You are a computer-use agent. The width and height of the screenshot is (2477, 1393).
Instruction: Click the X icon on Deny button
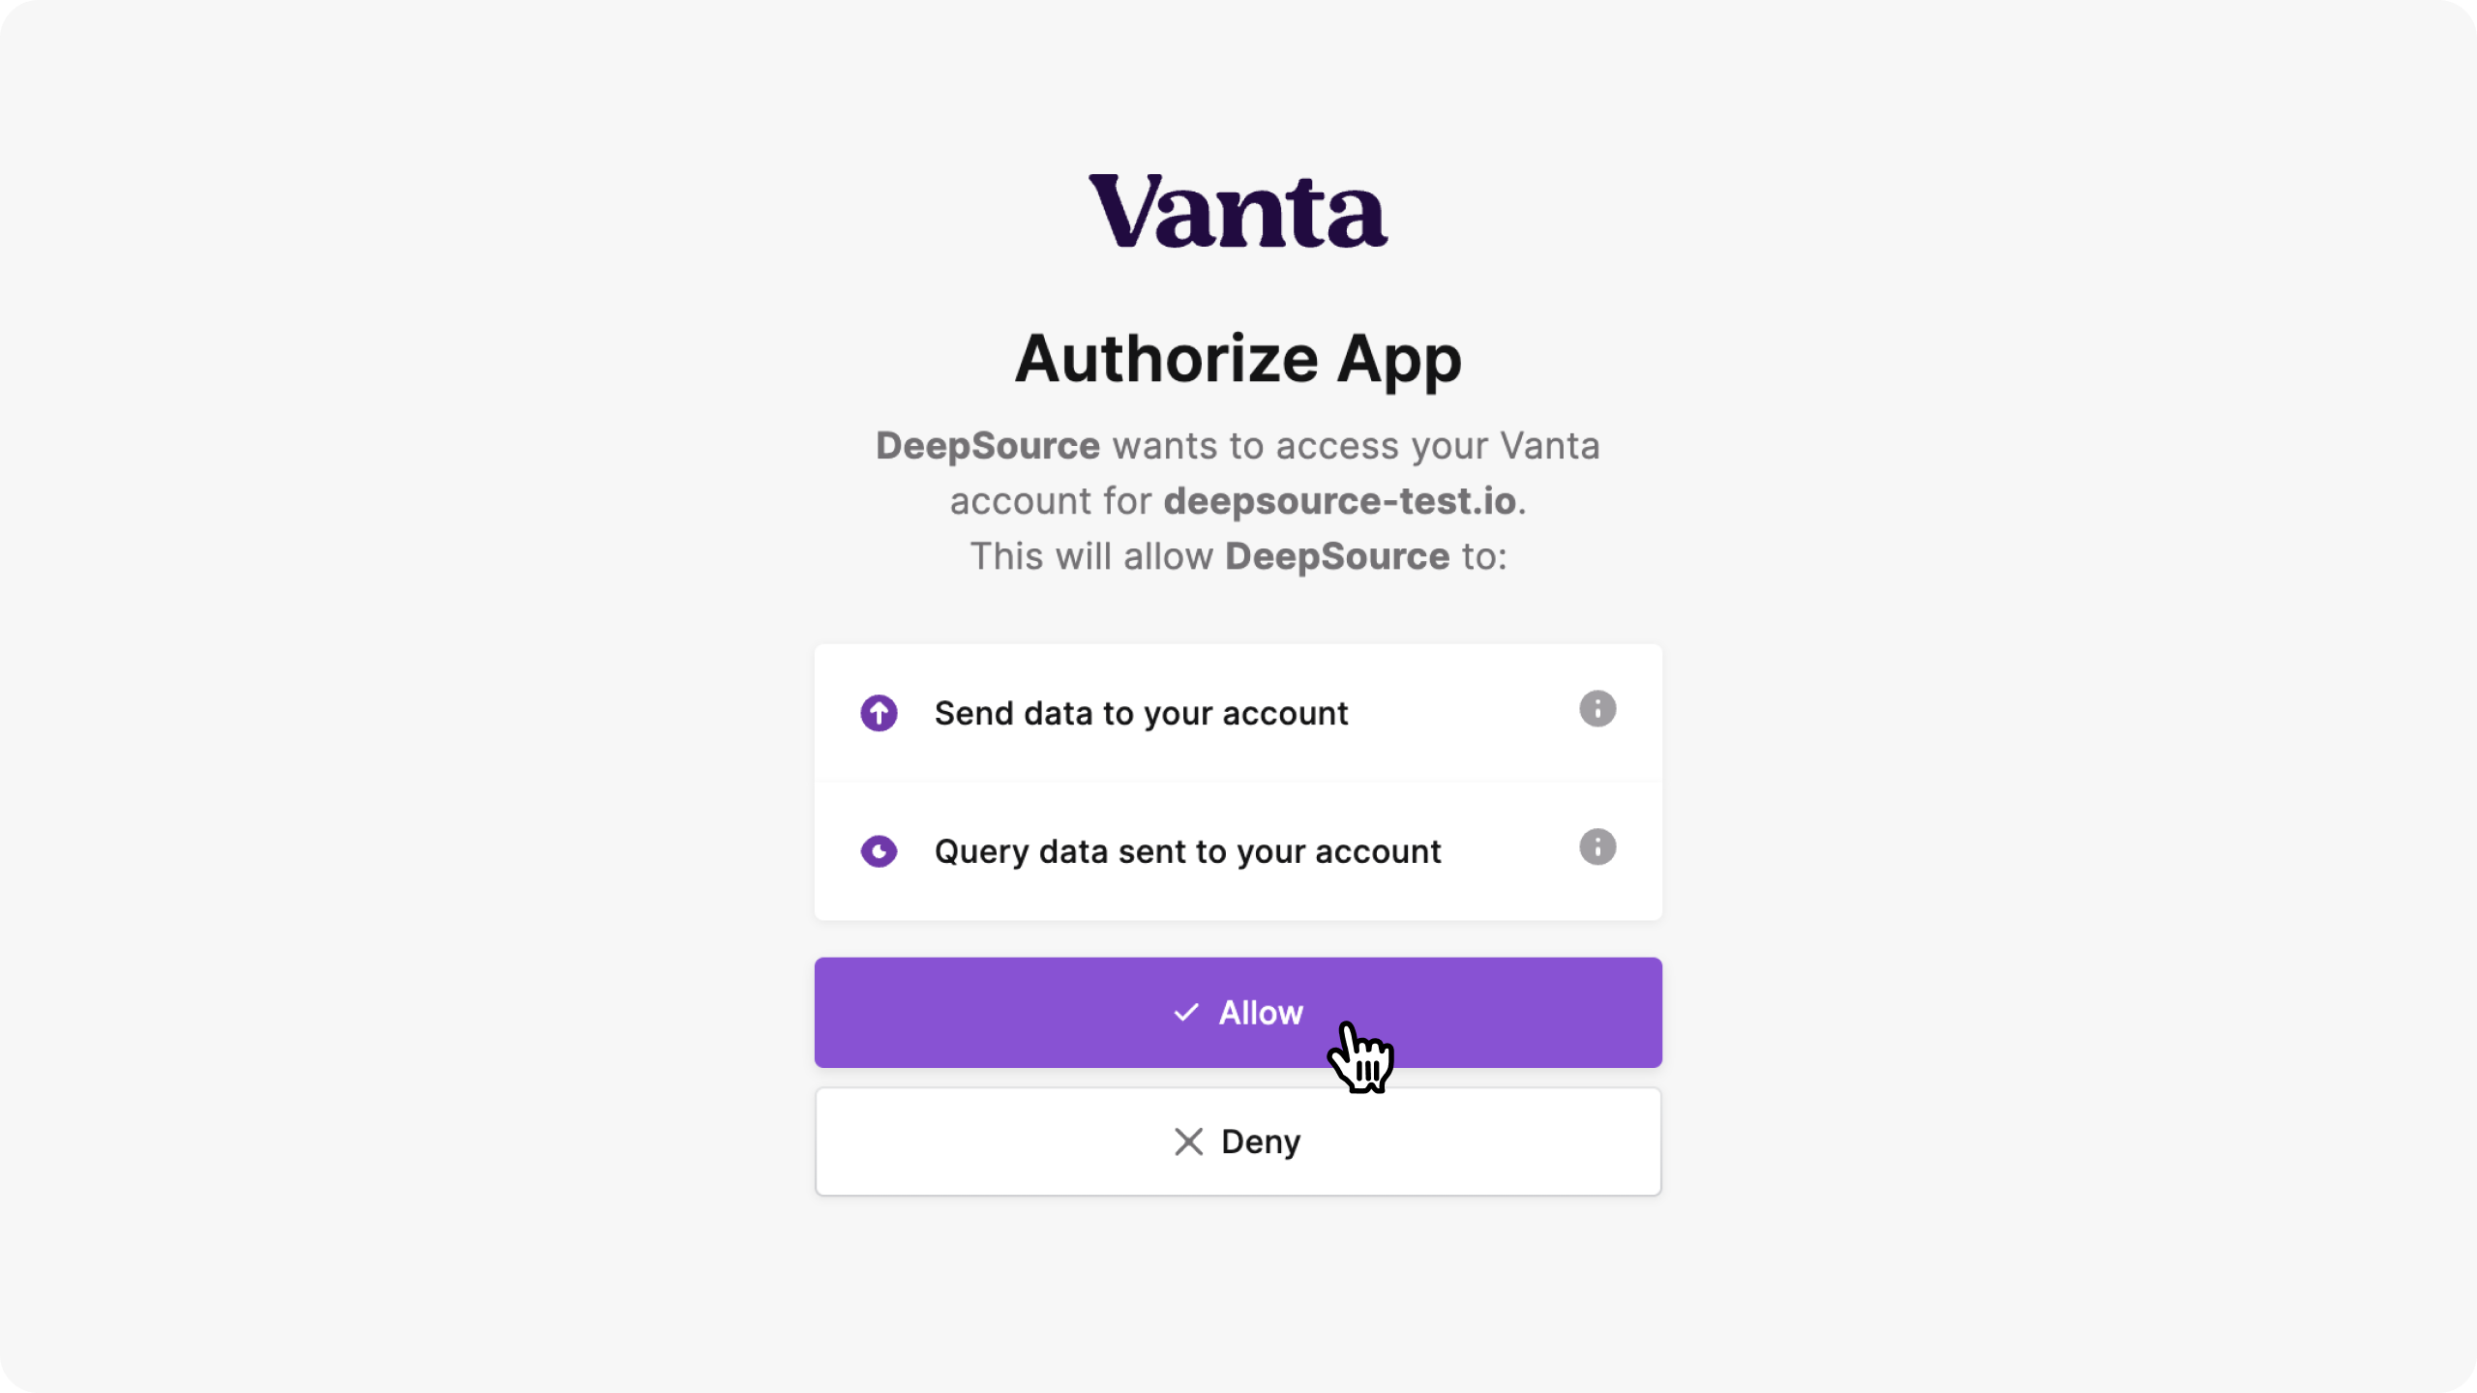click(x=1188, y=1141)
